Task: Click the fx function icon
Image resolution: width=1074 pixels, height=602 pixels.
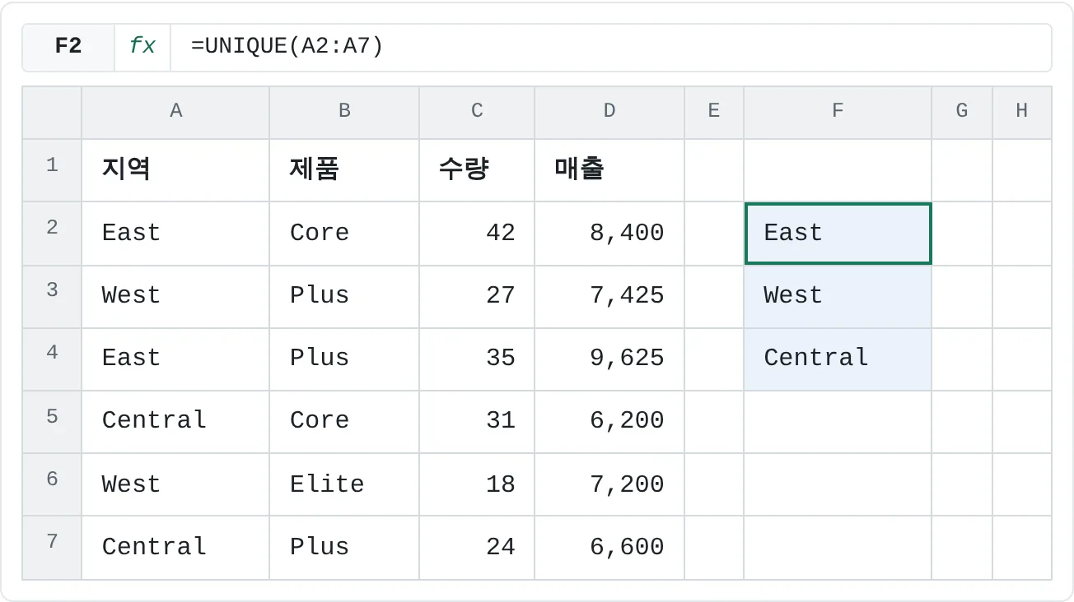Action: [x=142, y=47]
